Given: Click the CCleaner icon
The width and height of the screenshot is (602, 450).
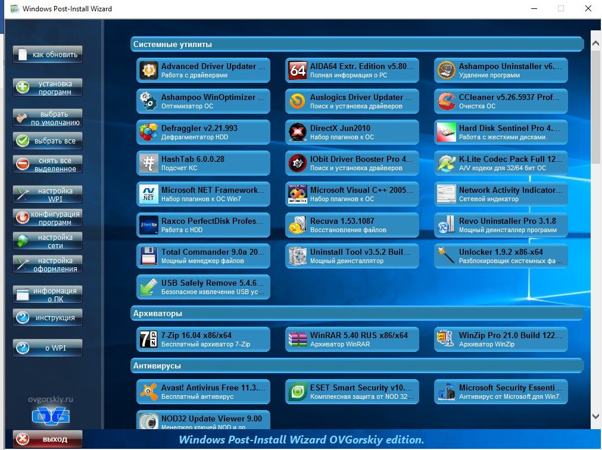Looking at the screenshot, I should (x=447, y=102).
